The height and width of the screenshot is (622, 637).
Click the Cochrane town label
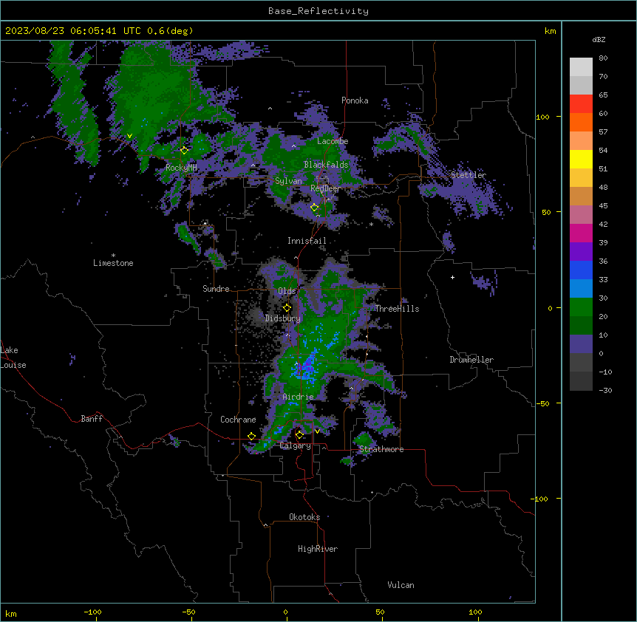[x=238, y=420]
